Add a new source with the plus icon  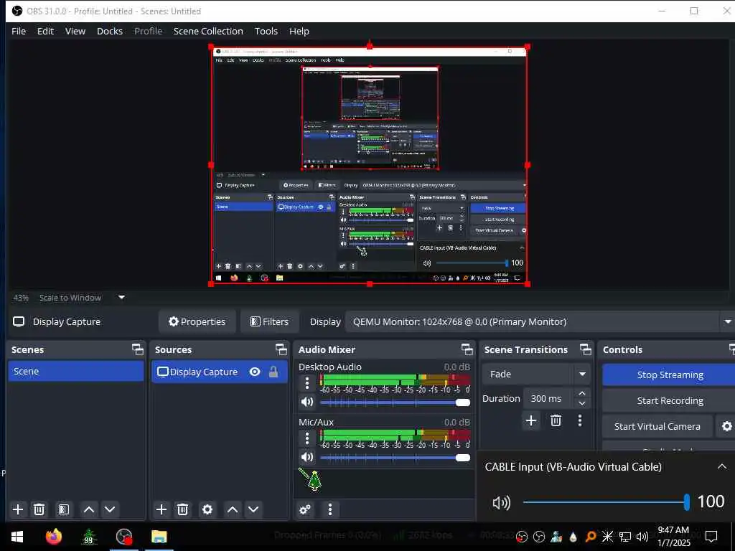click(x=161, y=509)
